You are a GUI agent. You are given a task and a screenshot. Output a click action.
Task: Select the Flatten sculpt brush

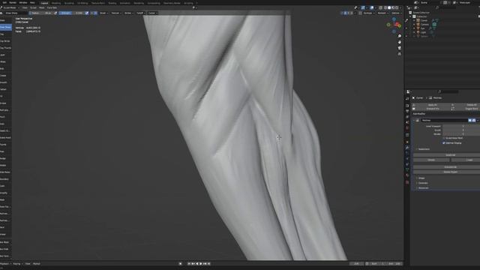(5, 89)
